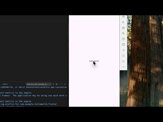Rotate emulator left with the lower rotate icon
The height and width of the screenshot is (122, 163).
click(x=123, y=45)
